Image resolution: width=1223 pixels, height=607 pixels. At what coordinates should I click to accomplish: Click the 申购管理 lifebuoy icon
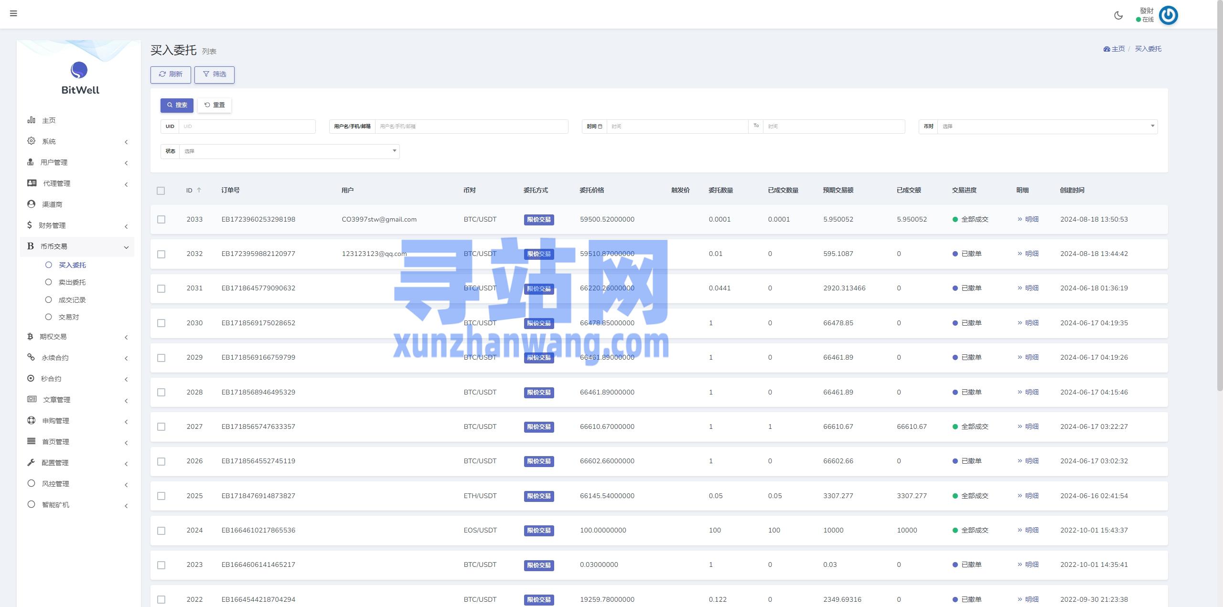(x=31, y=420)
